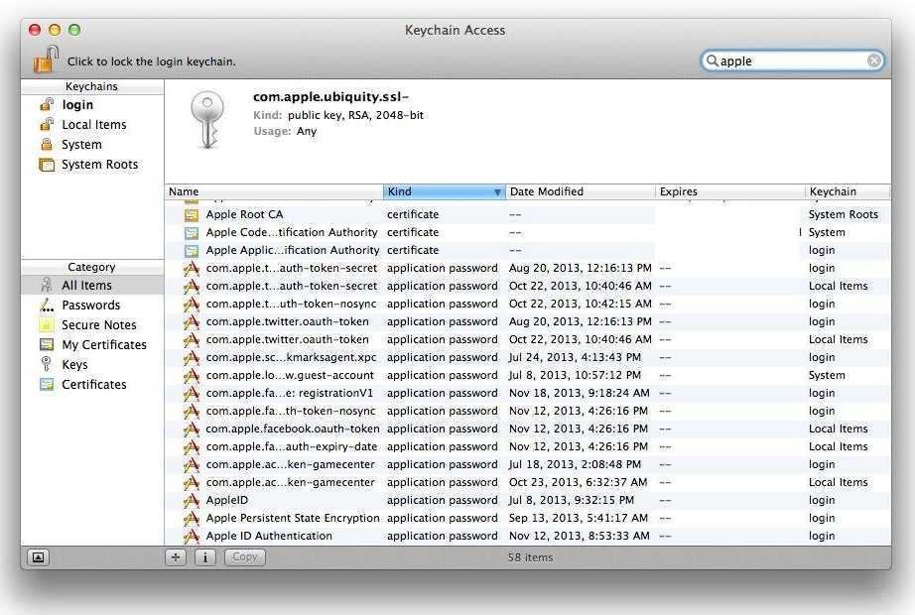Open info with the i button

pyautogui.click(x=204, y=557)
